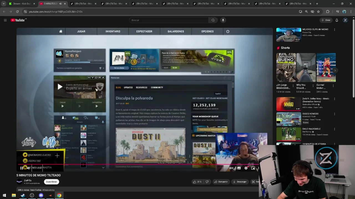Install app icon in address bar
355x199 pixels.
pyautogui.click(x=300, y=12)
